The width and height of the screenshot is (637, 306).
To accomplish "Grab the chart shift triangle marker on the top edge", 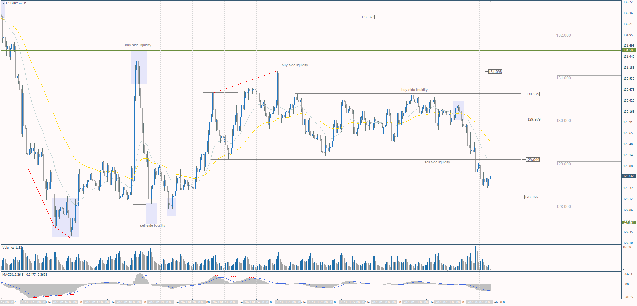I will click(490, 2).
